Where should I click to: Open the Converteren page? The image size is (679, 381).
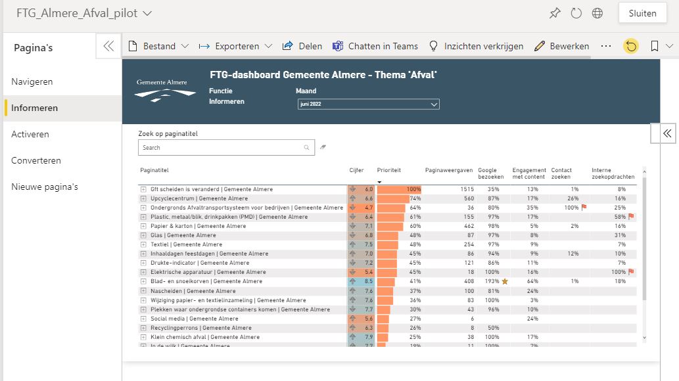[63, 161]
